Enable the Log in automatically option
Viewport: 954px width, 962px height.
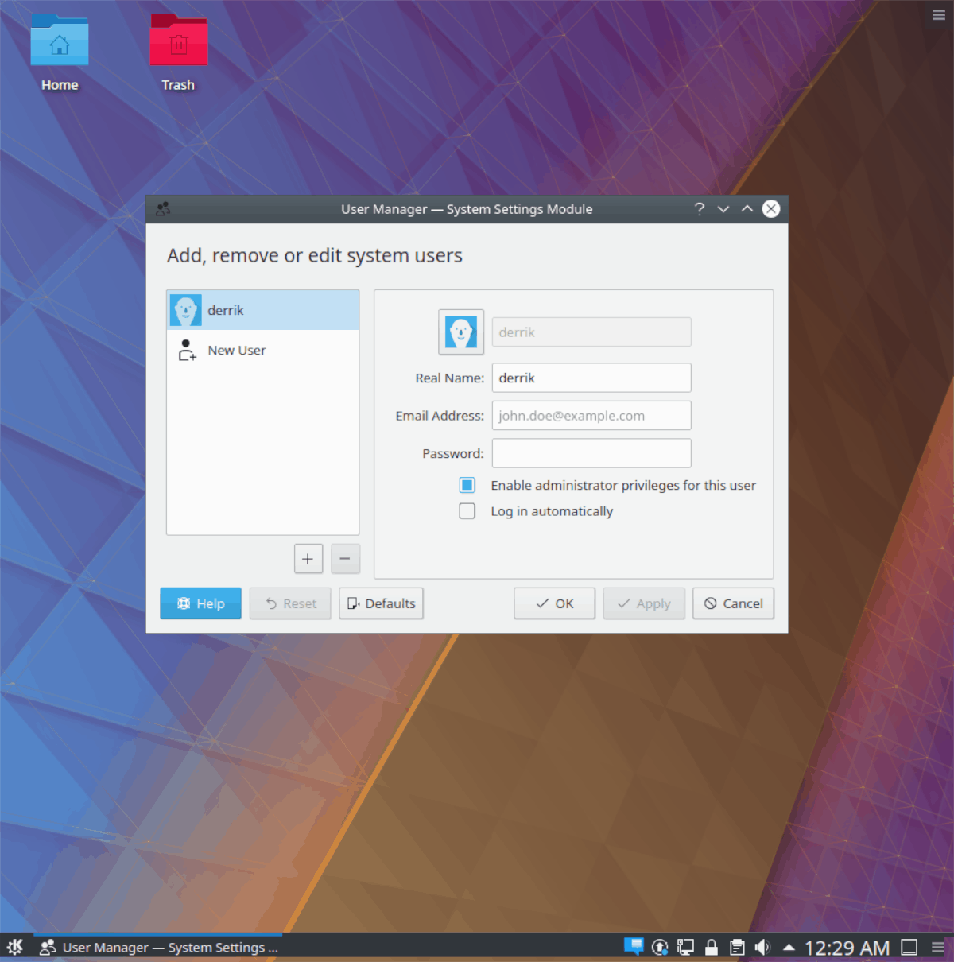tap(467, 511)
